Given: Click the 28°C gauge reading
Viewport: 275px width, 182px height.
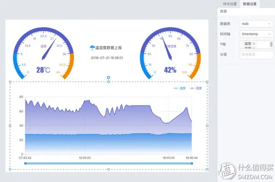Looking at the screenshot, I should [43, 70].
